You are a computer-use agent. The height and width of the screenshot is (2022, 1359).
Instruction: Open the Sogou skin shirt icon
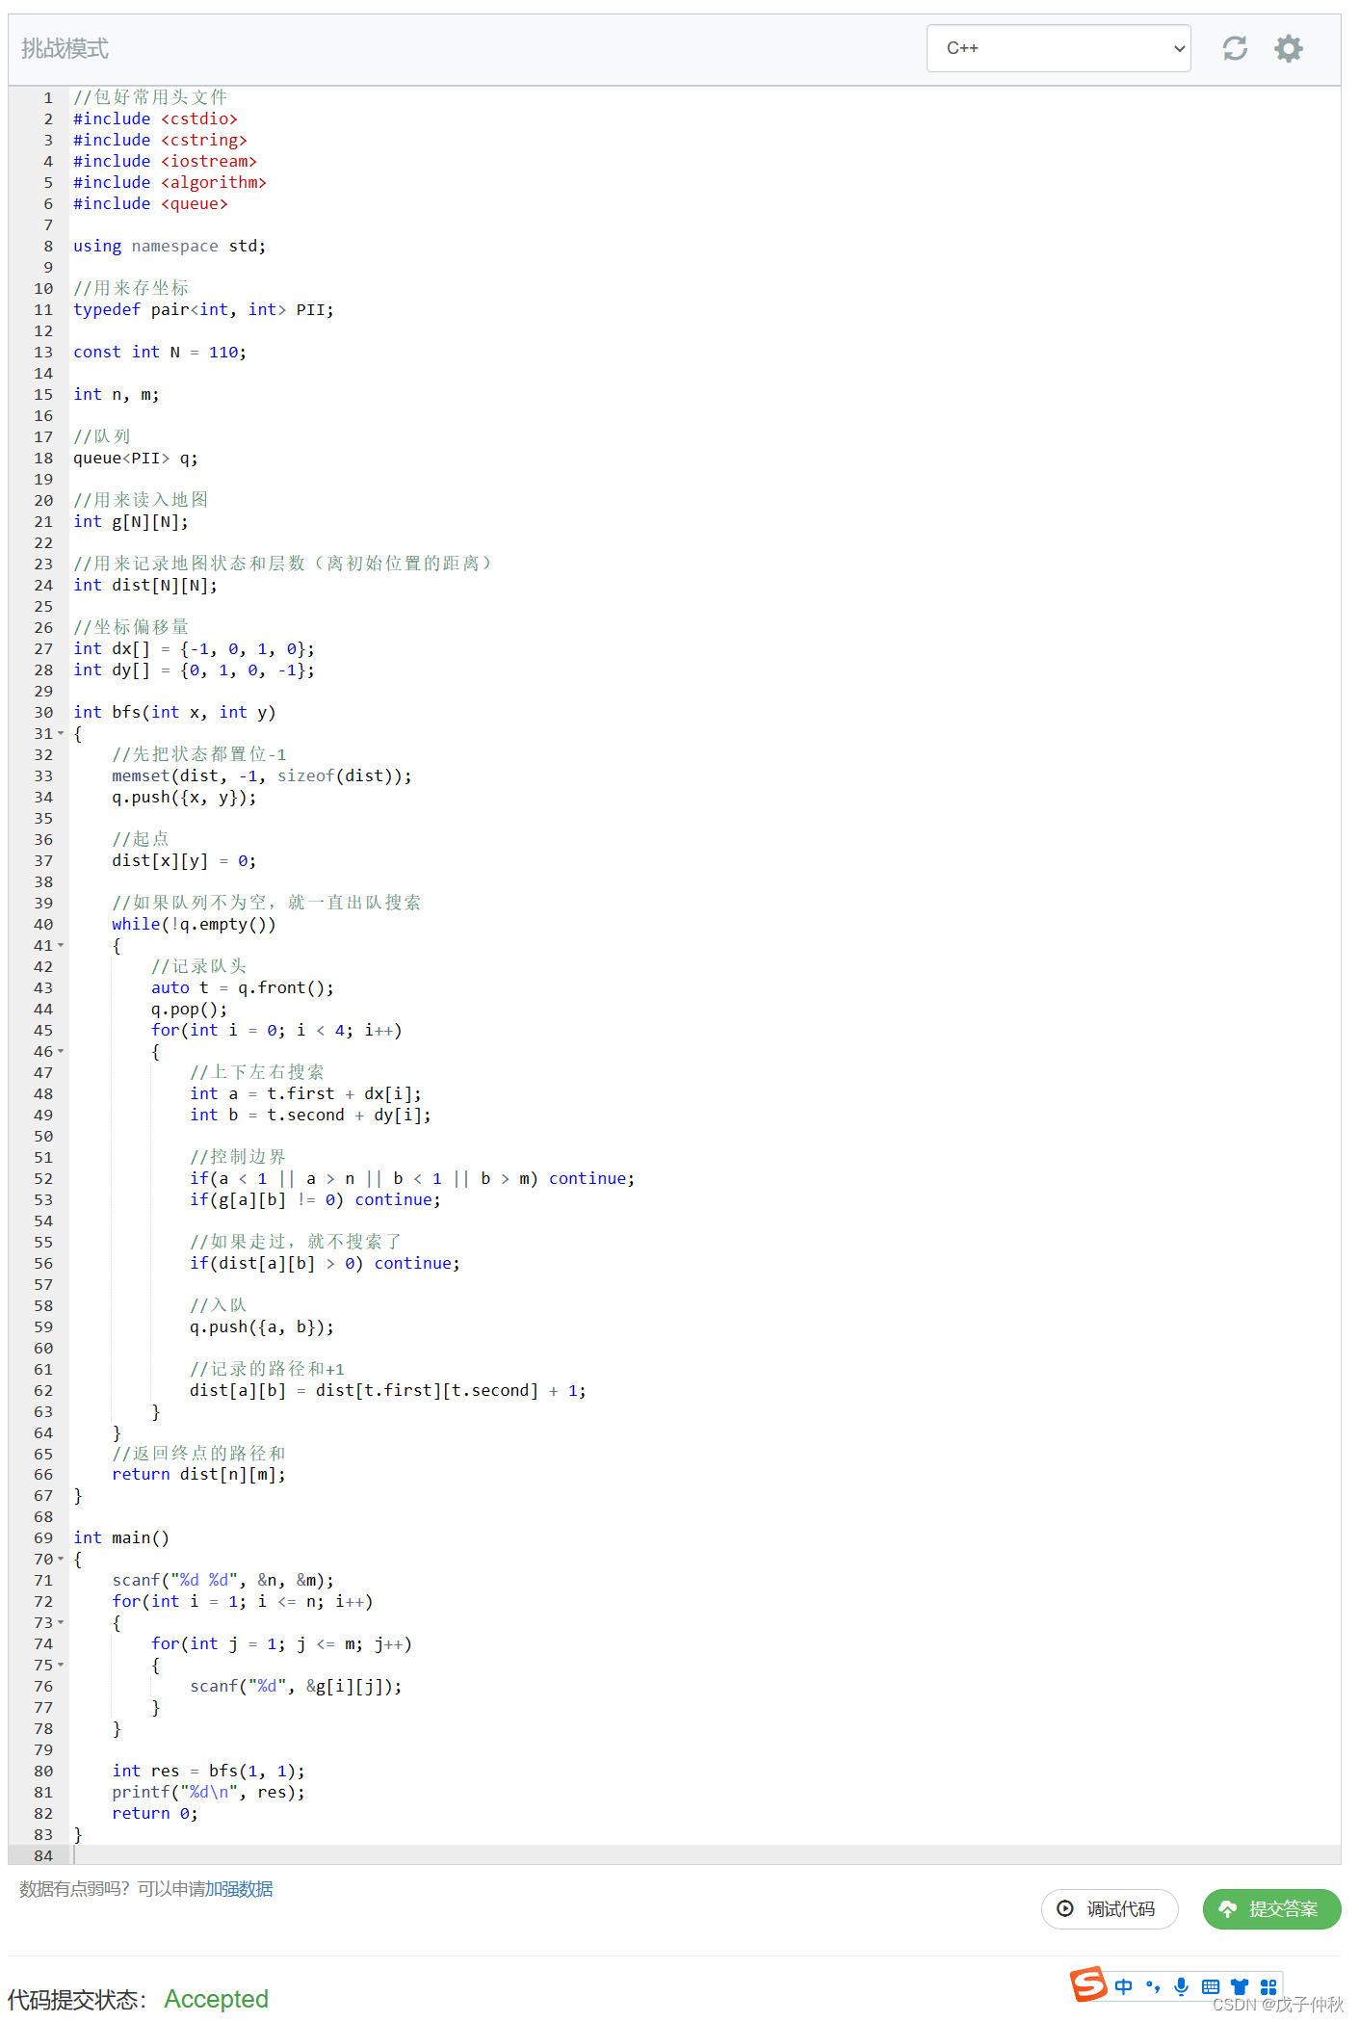click(1240, 1986)
